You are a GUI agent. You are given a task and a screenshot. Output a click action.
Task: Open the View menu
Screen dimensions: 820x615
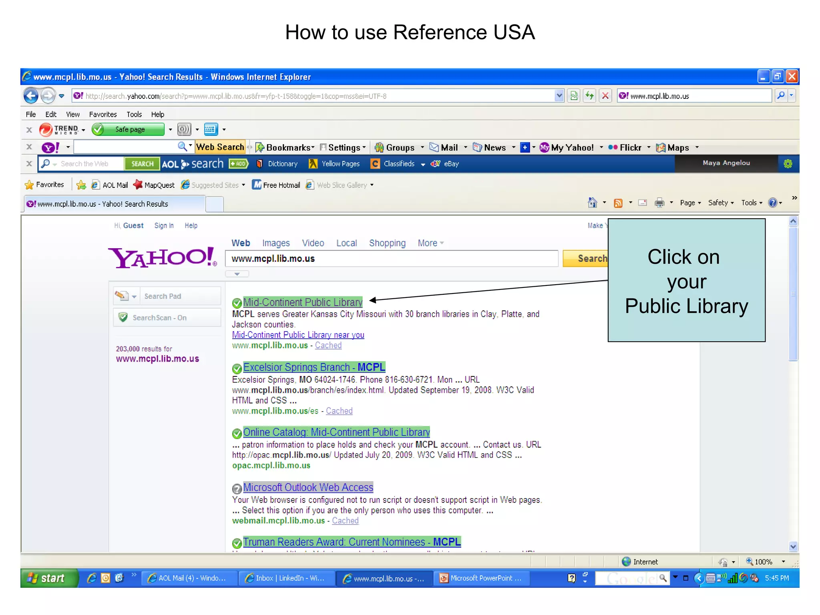[x=73, y=114]
